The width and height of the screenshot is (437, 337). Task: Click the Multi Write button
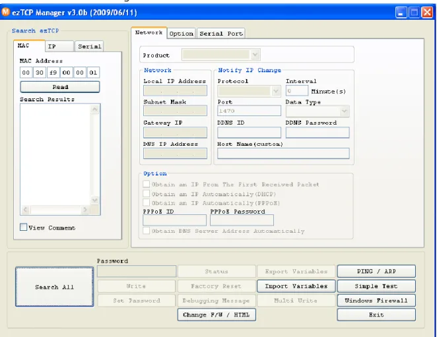tap(296, 301)
